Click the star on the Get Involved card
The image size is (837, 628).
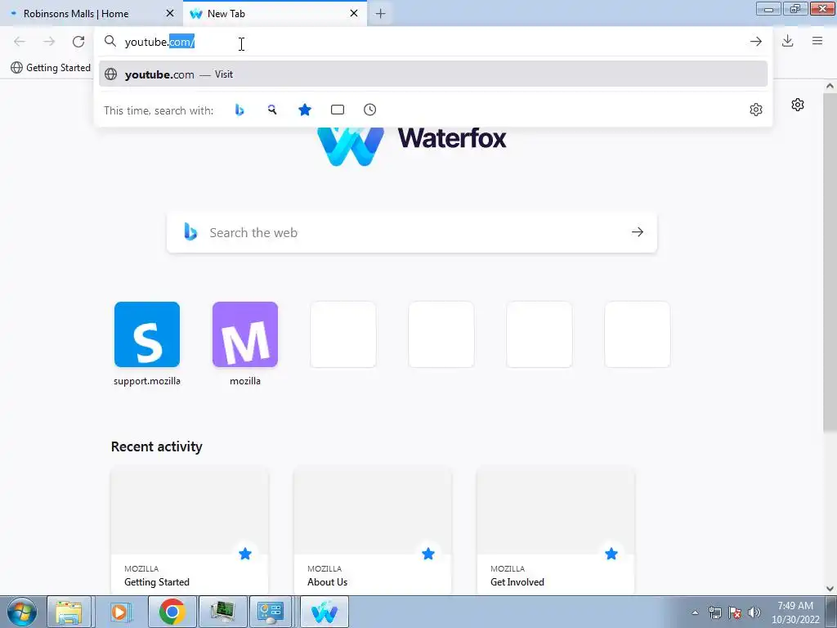[x=611, y=554]
